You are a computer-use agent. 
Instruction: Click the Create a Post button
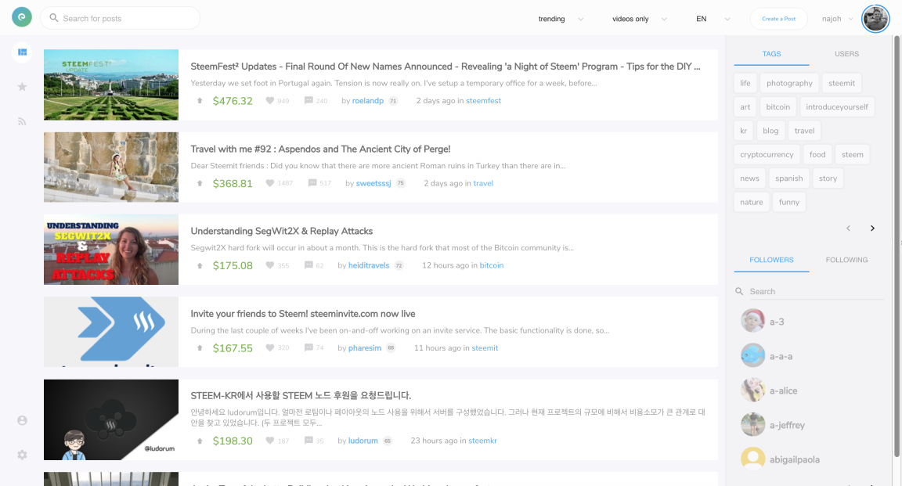click(778, 19)
